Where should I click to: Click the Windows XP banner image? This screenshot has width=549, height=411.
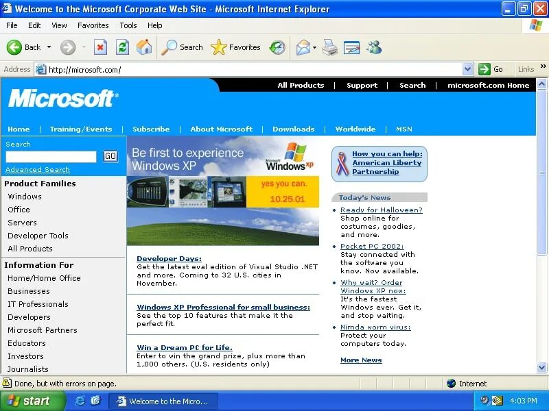point(222,191)
